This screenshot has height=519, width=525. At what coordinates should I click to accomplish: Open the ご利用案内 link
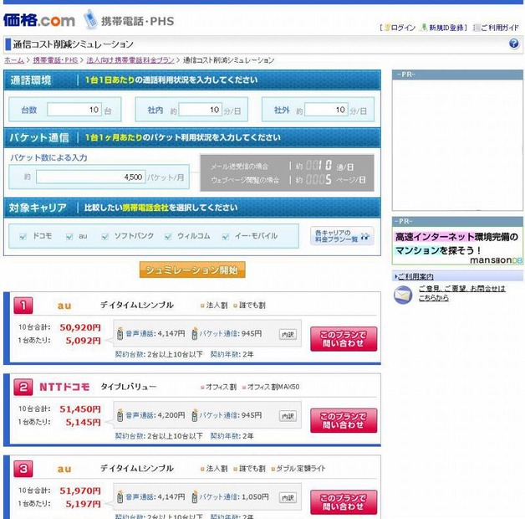click(x=415, y=276)
